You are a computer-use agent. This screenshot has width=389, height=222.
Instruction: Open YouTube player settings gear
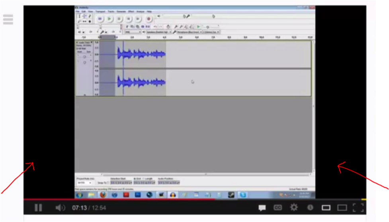pyautogui.click(x=294, y=207)
